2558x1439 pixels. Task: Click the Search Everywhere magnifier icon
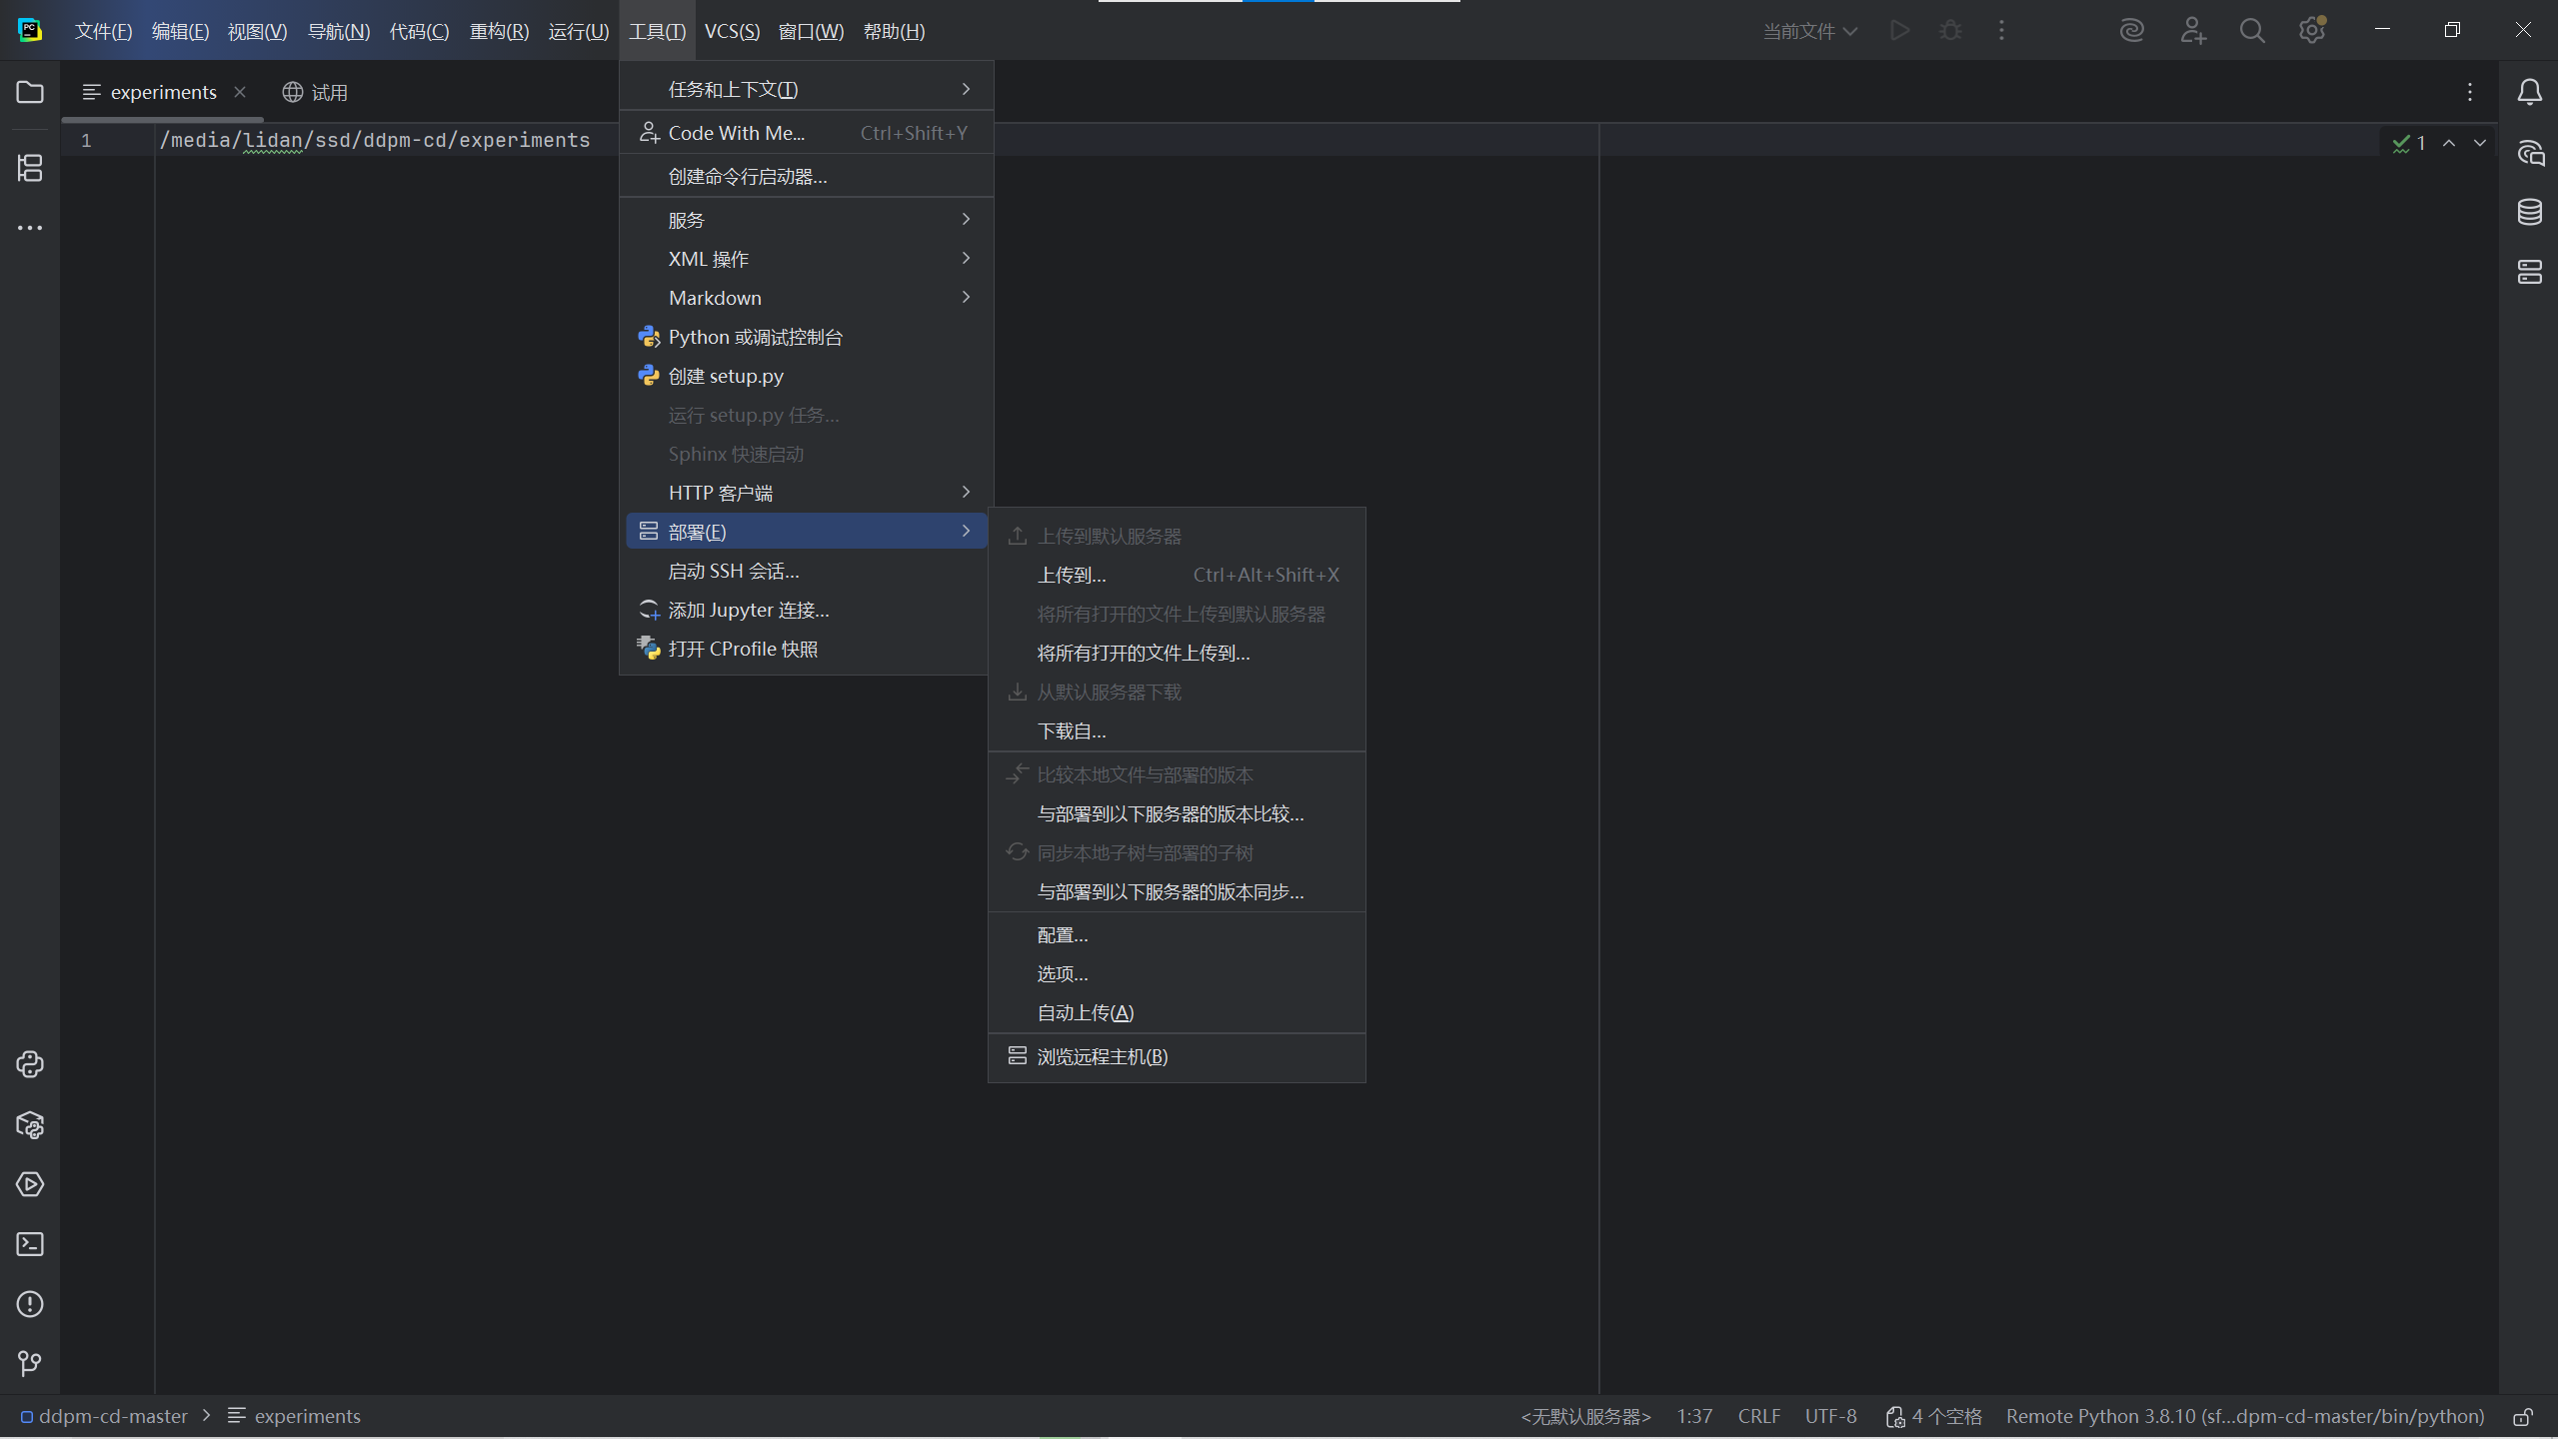point(2252,31)
